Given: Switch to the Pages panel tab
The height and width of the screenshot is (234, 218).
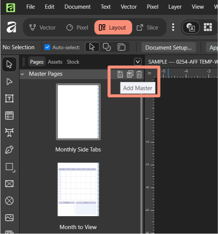Looking at the screenshot, I should [x=37, y=62].
